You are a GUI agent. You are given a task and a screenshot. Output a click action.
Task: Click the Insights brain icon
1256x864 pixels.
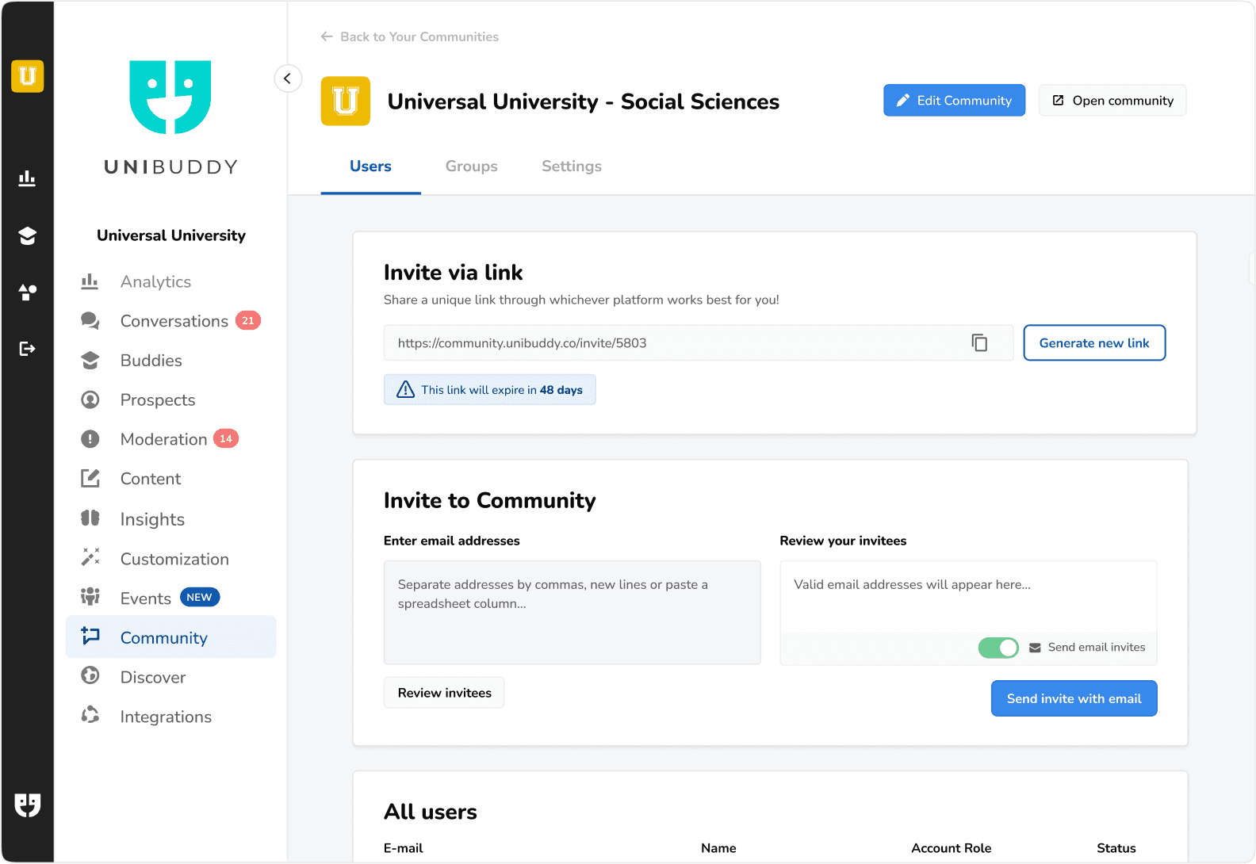click(x=90, y=518)
